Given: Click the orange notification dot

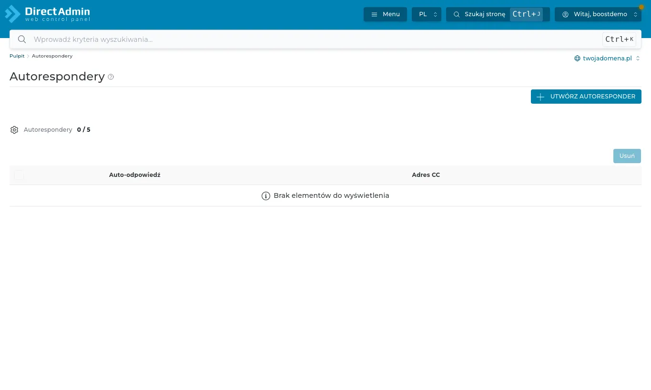Looking at the screenshot, I should [641, 7].
